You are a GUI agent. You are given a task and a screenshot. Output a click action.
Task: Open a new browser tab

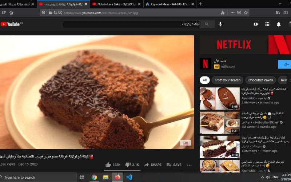tap(201, 4)
